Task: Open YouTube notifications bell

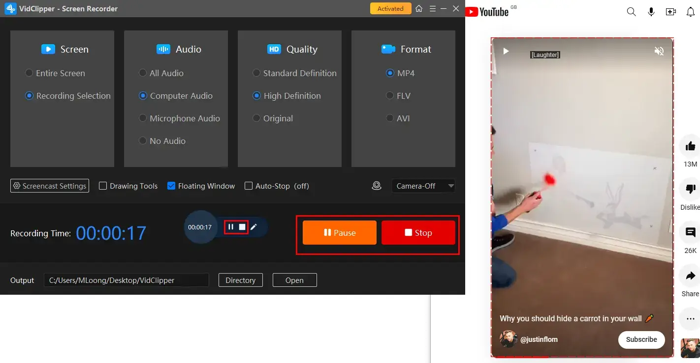Action: (x=691, y=12)
